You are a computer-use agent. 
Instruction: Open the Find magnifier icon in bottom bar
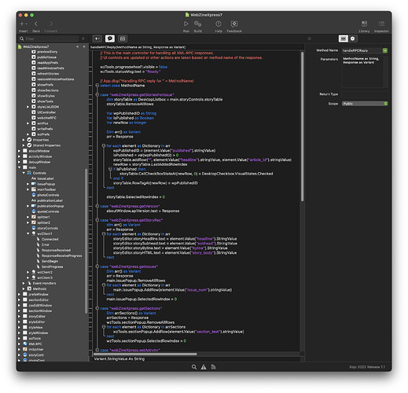(x=194, y=367)
